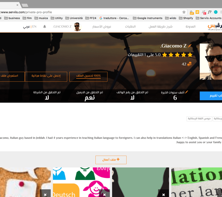Remove the Deutsch portfolio image via its X
The width and height of the screenshot is (222, 197).
click(x=104, y=195)
